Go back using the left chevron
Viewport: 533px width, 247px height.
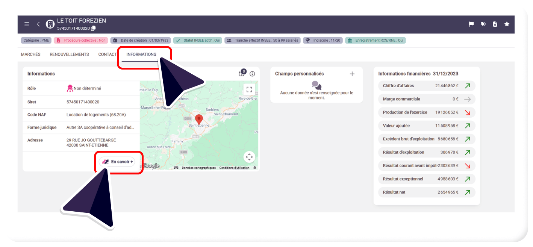[38, 24]
